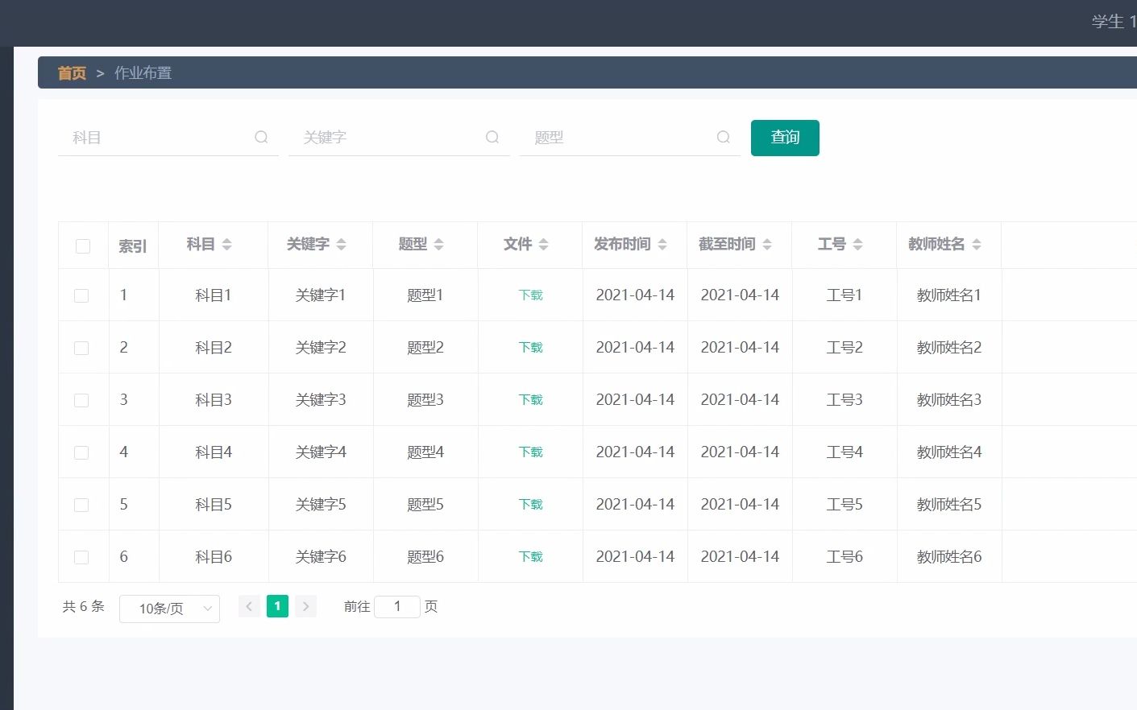Open the 首页 breadcrumb link
1137x710 pixels.
click(71, 72)
